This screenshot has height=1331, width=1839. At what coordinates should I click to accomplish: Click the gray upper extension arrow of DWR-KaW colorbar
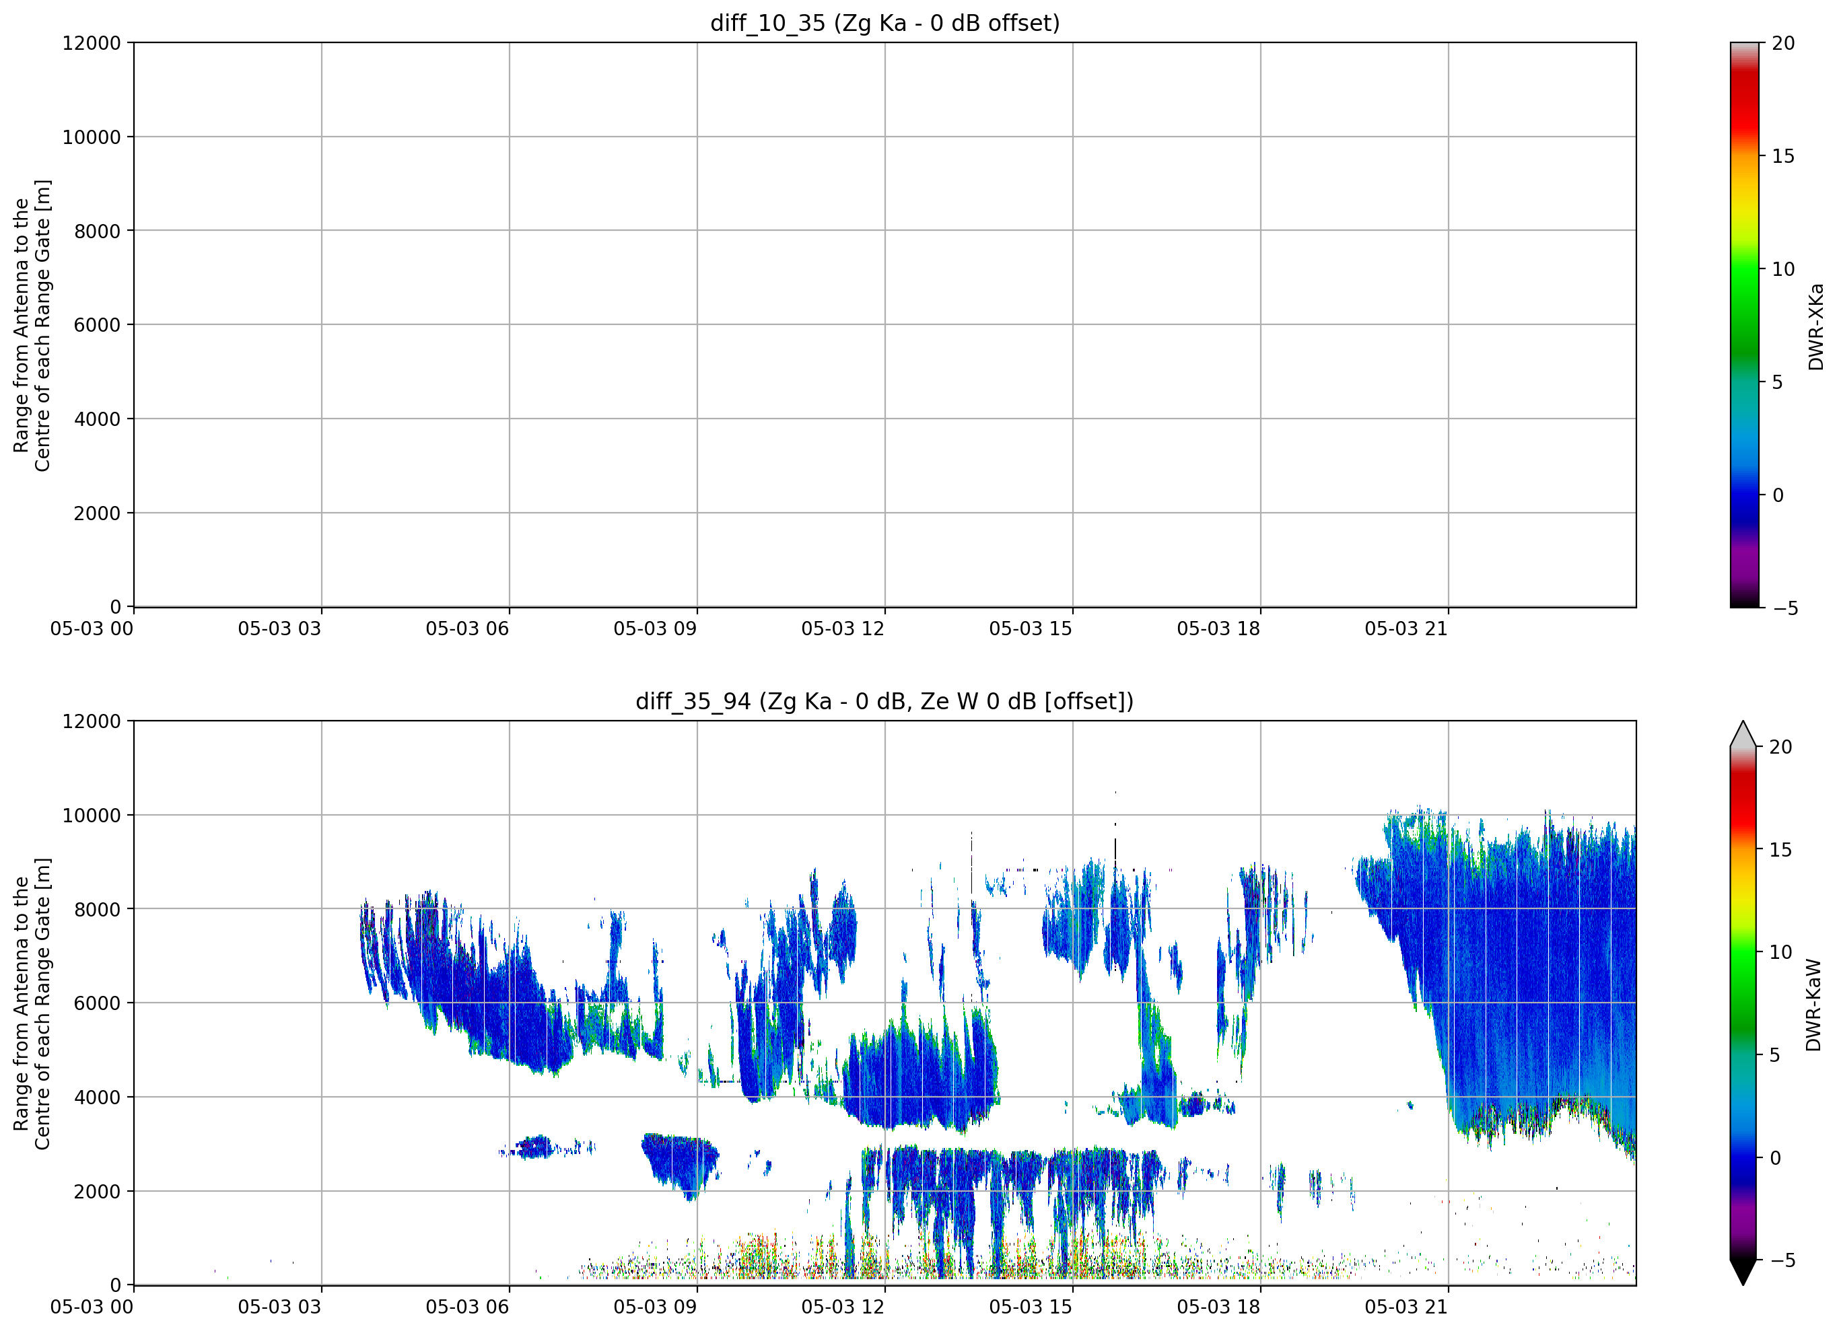click(x=1743, y=733)
